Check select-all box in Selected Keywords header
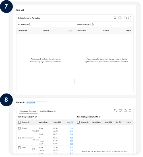 pyautogui.click(x=78, y=122)
